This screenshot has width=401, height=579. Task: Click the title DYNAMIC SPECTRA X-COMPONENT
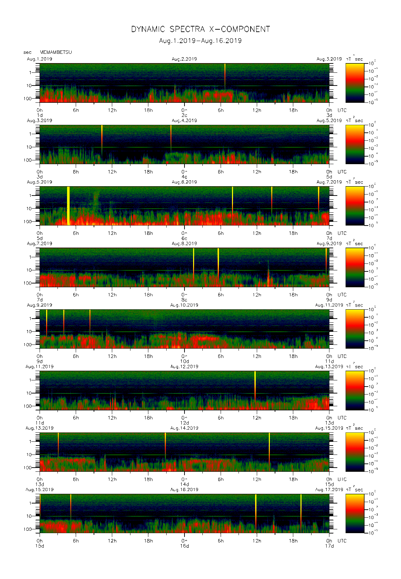200,29
